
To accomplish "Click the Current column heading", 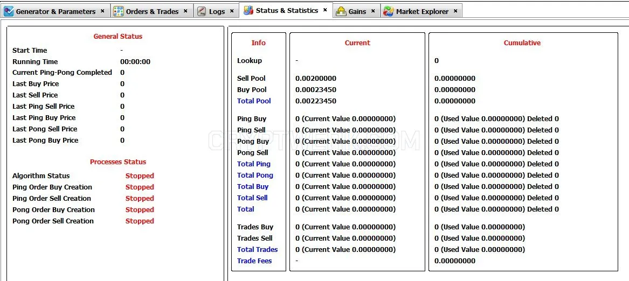I will [x=357, y=43].
